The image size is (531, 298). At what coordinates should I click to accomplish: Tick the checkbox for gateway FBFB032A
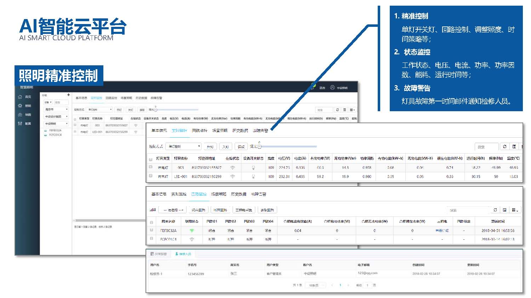(x=152, y=230)
